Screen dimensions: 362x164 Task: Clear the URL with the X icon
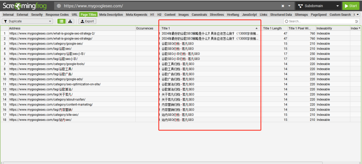pyautogui.click(x=283, y=6)
